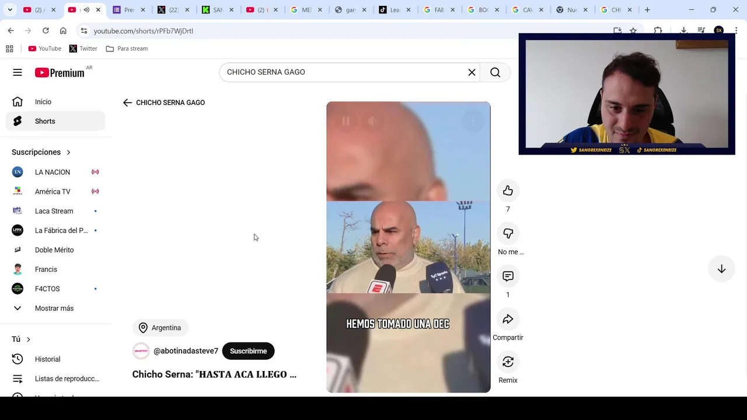Viewport: 747px width, 420px height.
Task: Click the Argentina location chip
Action: (x=160, y=328)
